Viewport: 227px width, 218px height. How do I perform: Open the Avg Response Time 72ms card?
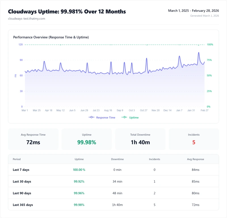click(x=33, y=139)
